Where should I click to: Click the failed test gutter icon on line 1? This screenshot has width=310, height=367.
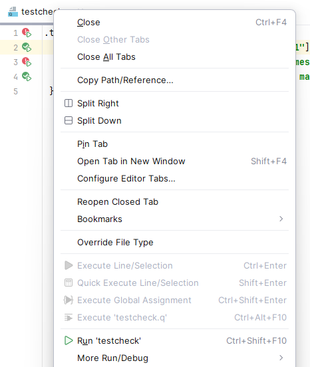click(x=27, y=33)
